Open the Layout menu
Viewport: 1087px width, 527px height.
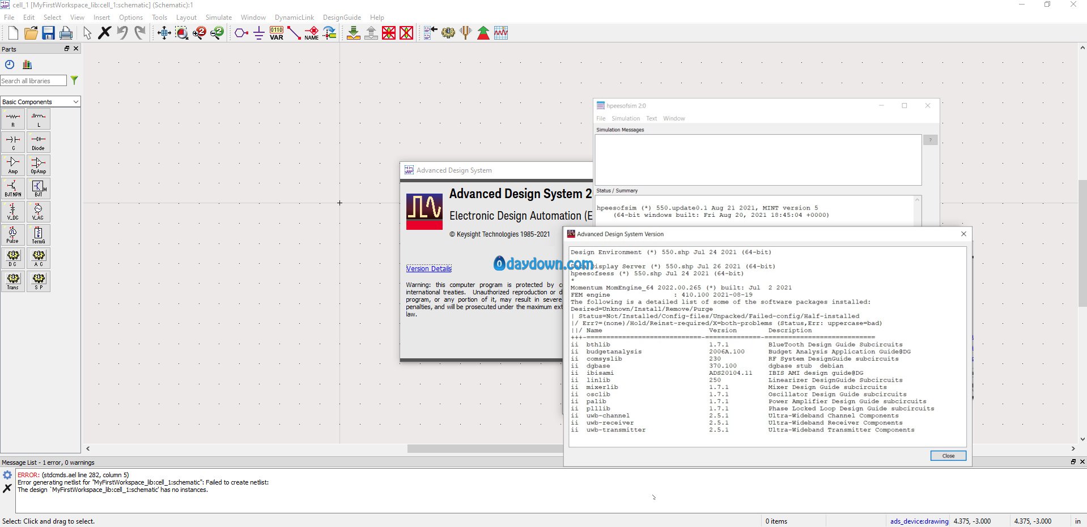click(186, 18)
